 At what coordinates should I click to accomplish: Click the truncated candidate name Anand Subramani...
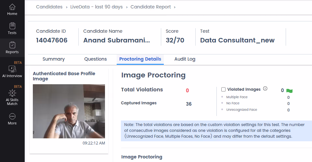click(117, 40)
